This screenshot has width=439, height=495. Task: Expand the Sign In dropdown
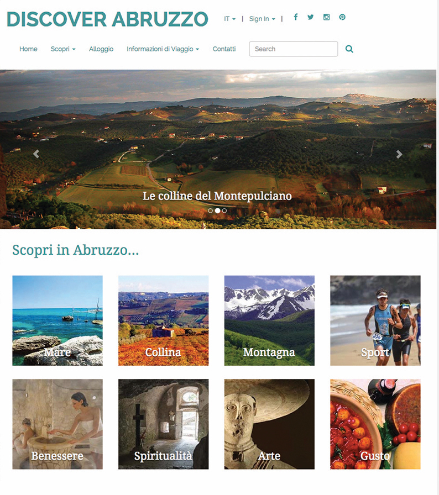pyautogui.click(x=262, y=19)
